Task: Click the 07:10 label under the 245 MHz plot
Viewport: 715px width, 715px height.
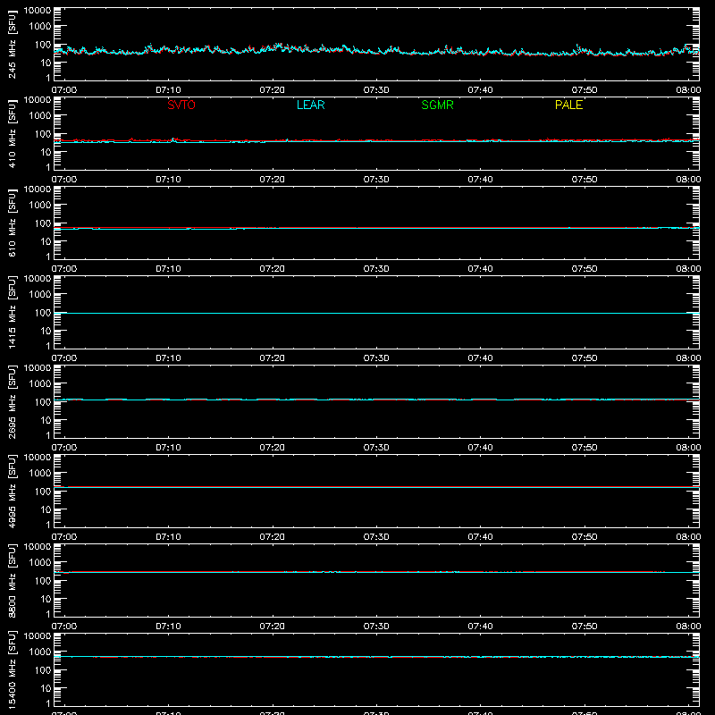Action: 168,90
